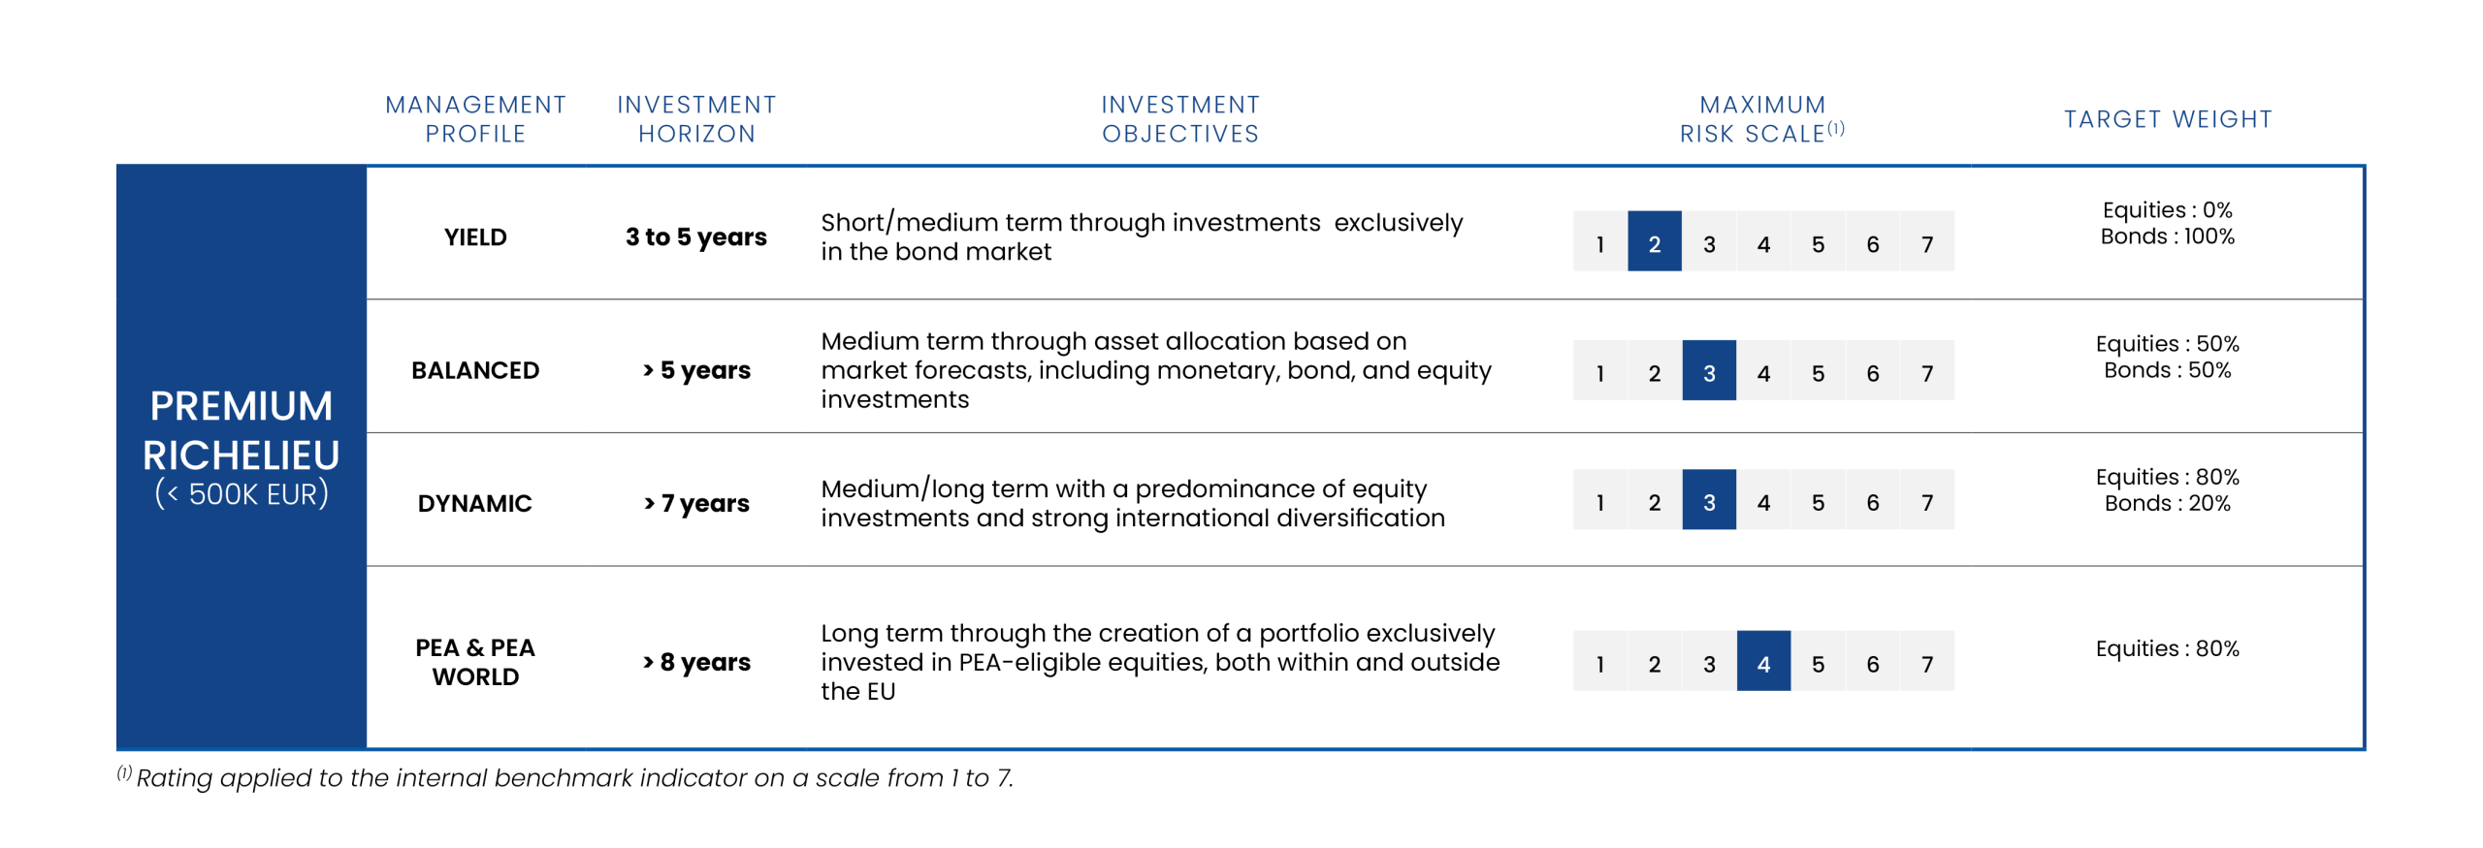
Task: Click the '> 8 years' investment horizon
Action: click(x=696, y=662)
